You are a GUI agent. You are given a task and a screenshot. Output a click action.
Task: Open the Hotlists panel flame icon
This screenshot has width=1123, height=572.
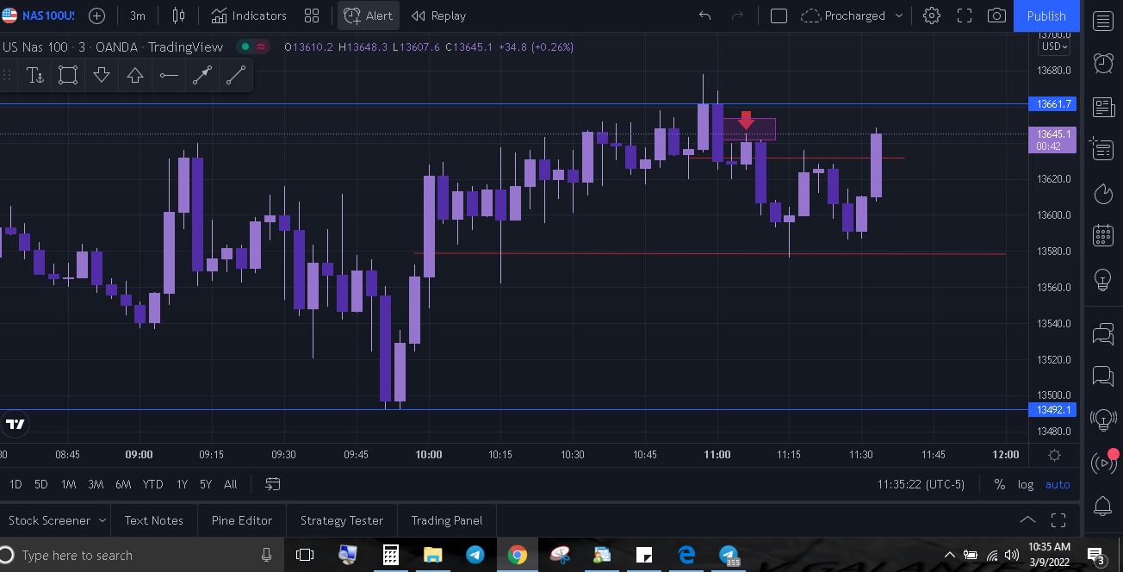(1103, 194)
